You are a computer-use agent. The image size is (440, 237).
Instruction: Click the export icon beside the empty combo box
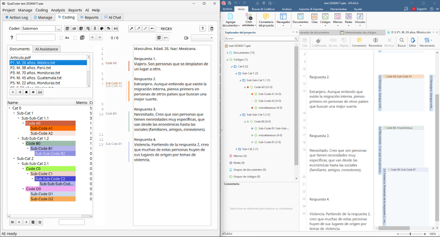(x=186, y=38)
